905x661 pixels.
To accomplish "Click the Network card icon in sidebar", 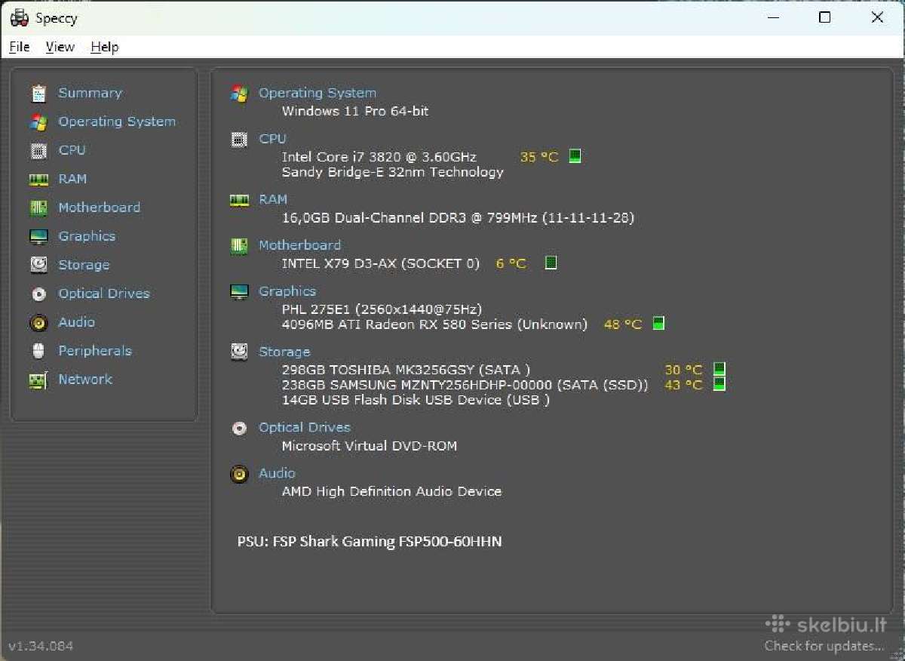I will pos(38,380).
